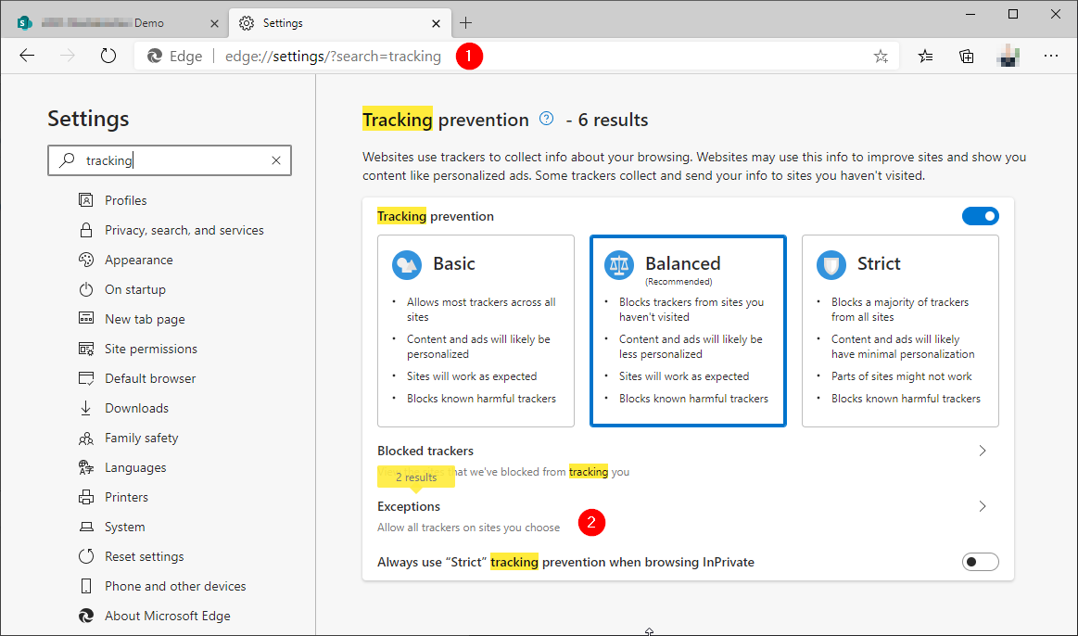The width and height of the screenshot is (1078, 636).
Task: Open the Profiles settings page
Action: tap(126, 200)
